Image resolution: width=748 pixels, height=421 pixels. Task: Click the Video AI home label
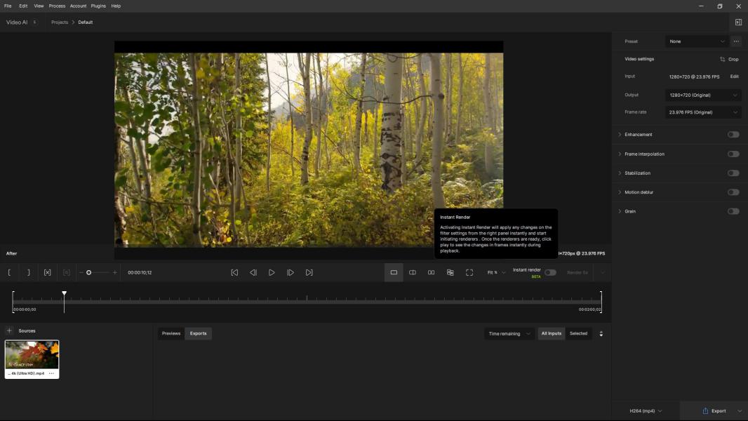[x=17, y=22]
